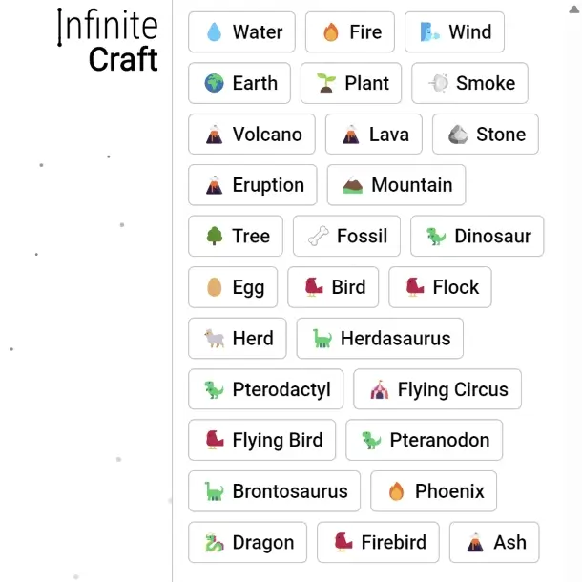
Task: Click the water droplet icon
Action: click(214, 31)
